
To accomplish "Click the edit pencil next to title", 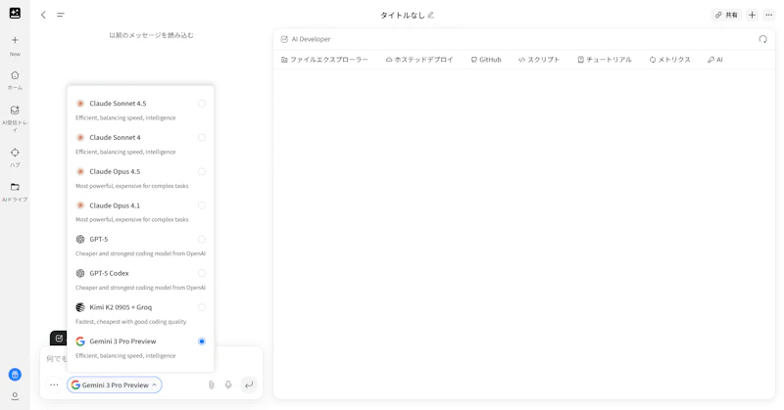I will tap(431, 15).
